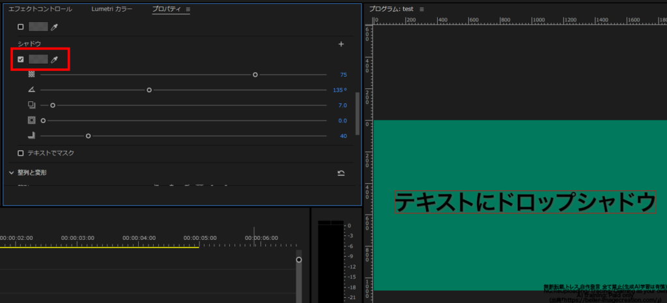Click the shadow size slider handle

[x=43, y=120]
